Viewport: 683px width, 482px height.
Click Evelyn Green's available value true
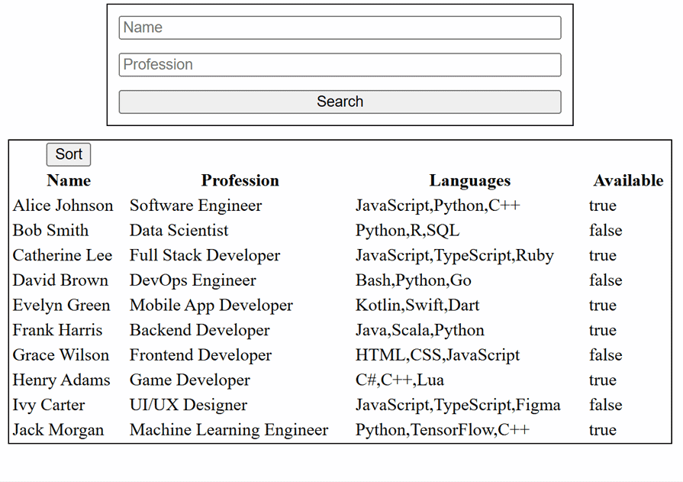click(x=603, y=305)
